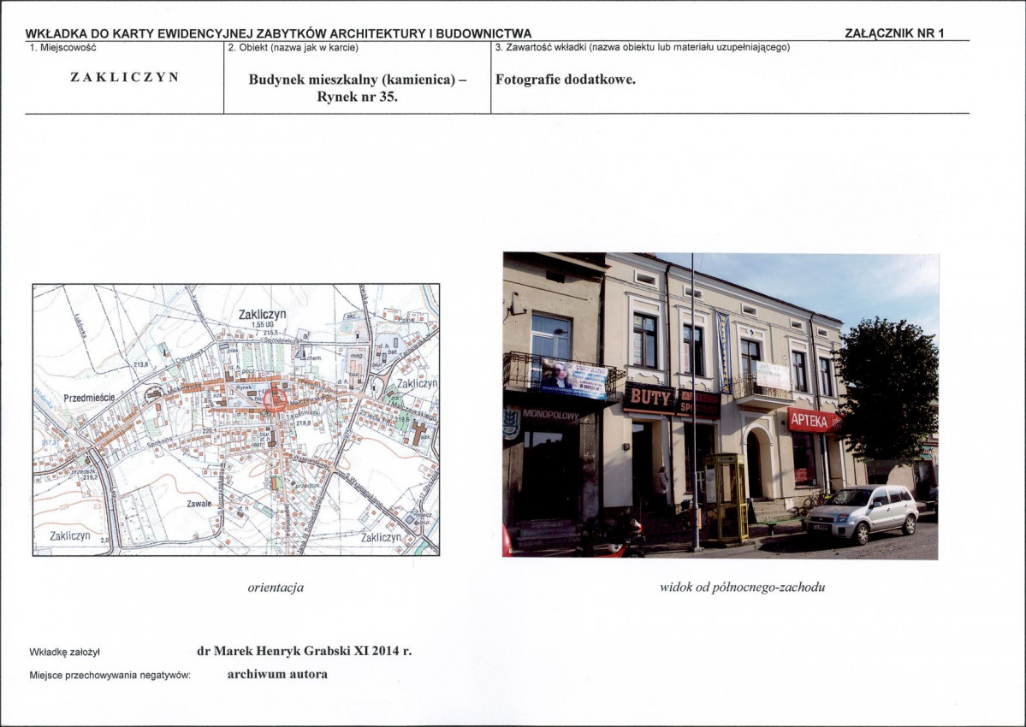Click the silver car in the photo
The width and height of the screenshot is (1026, 727).
coord(862,513)
